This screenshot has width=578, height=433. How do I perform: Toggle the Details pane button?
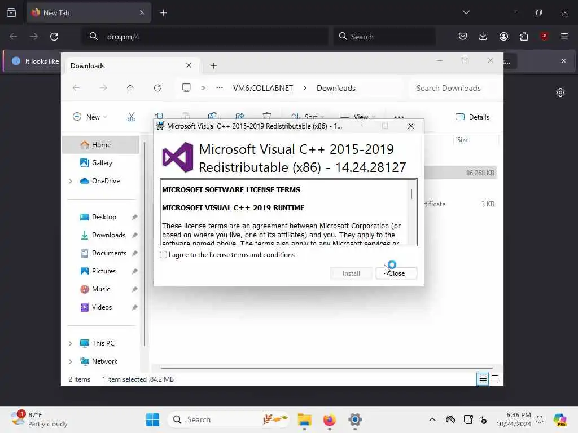click(472, 117)
